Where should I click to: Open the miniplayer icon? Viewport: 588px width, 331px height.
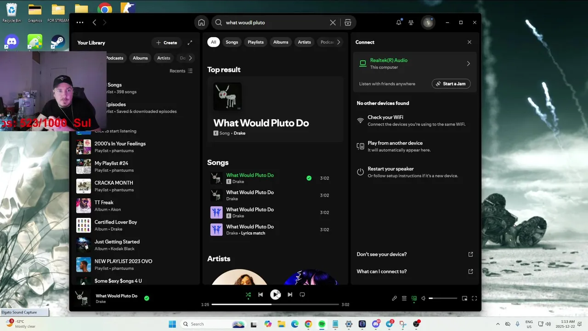(464, 298)
